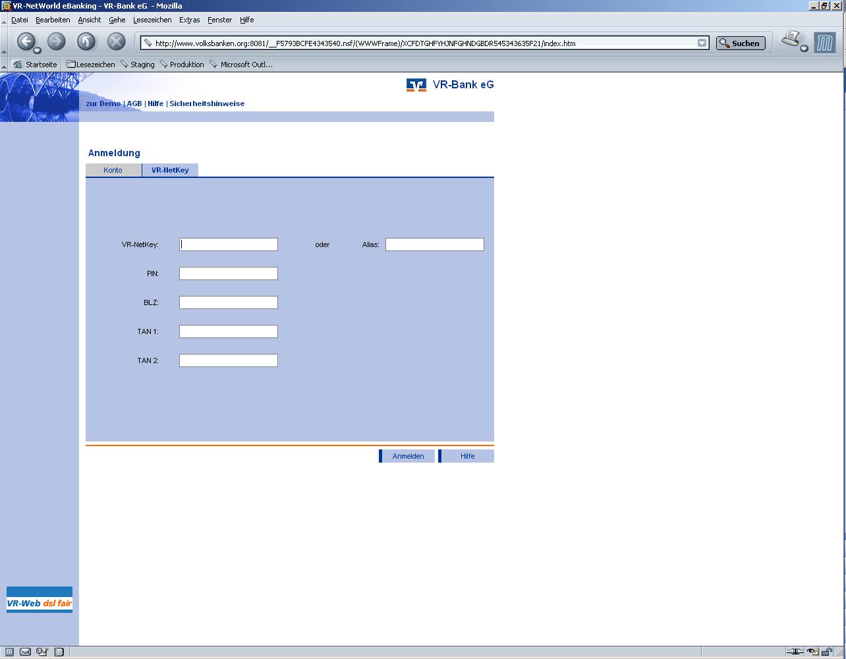Viewport: 846px width, 659px height.
Task: Click the Mozilla throbber logo icon
Action: point(824,43)
